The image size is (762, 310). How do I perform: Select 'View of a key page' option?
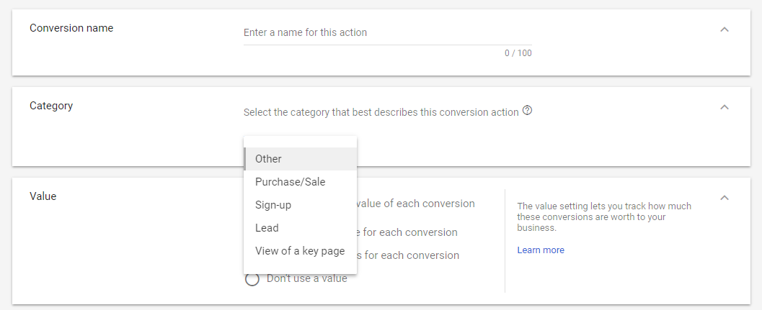click(x=301, y=251)
